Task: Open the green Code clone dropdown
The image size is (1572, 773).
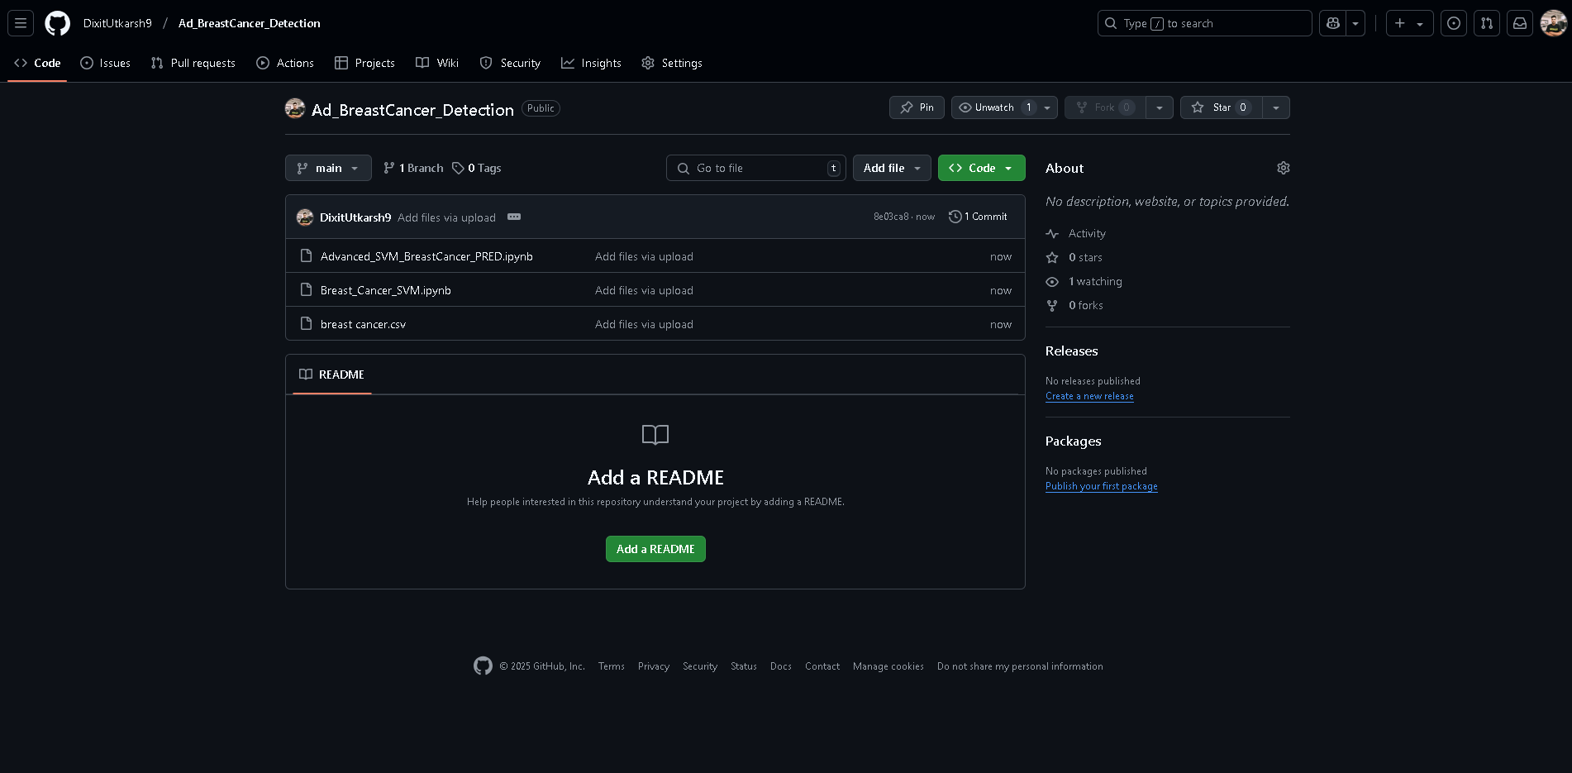Action: tap(981, 168)
